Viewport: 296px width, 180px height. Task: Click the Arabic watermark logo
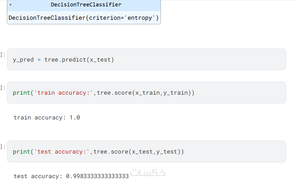(148, 173)
